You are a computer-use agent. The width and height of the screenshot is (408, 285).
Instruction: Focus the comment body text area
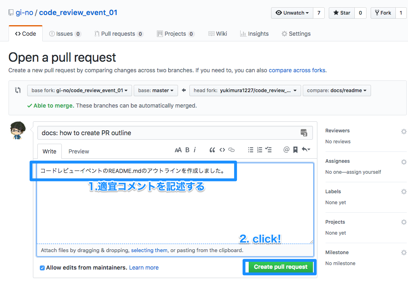[175, 203]
